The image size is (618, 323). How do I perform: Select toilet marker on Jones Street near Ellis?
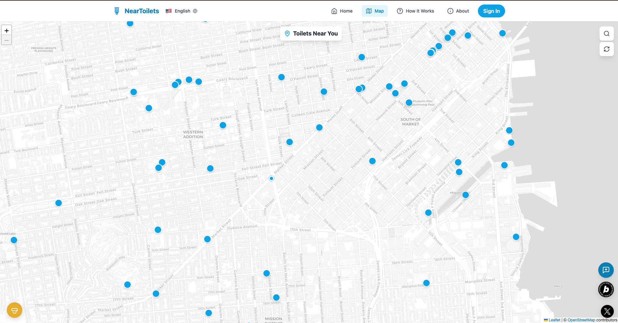pos(324,92)
